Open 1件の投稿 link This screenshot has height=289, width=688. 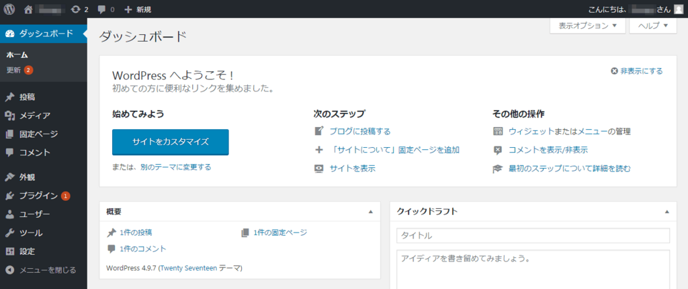pos(136,233)
